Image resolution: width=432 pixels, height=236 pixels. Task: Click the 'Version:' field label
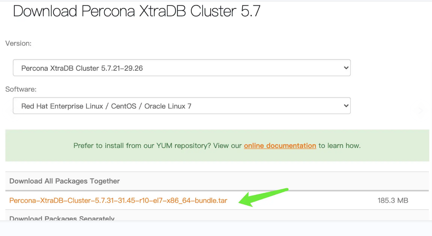18,43
